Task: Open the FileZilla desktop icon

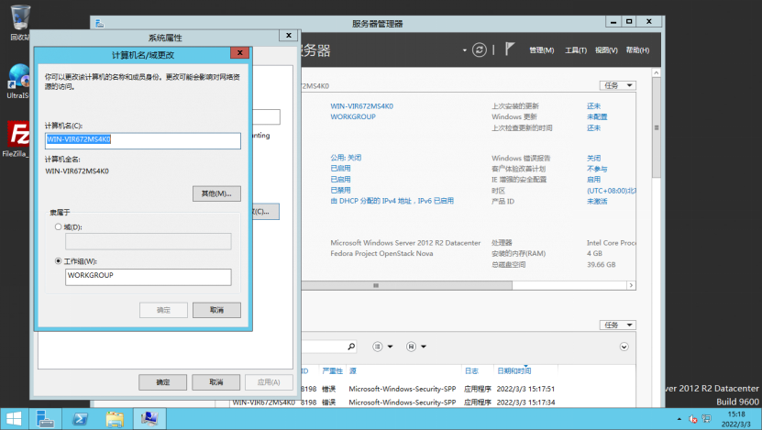Action: tap(18, 139)
